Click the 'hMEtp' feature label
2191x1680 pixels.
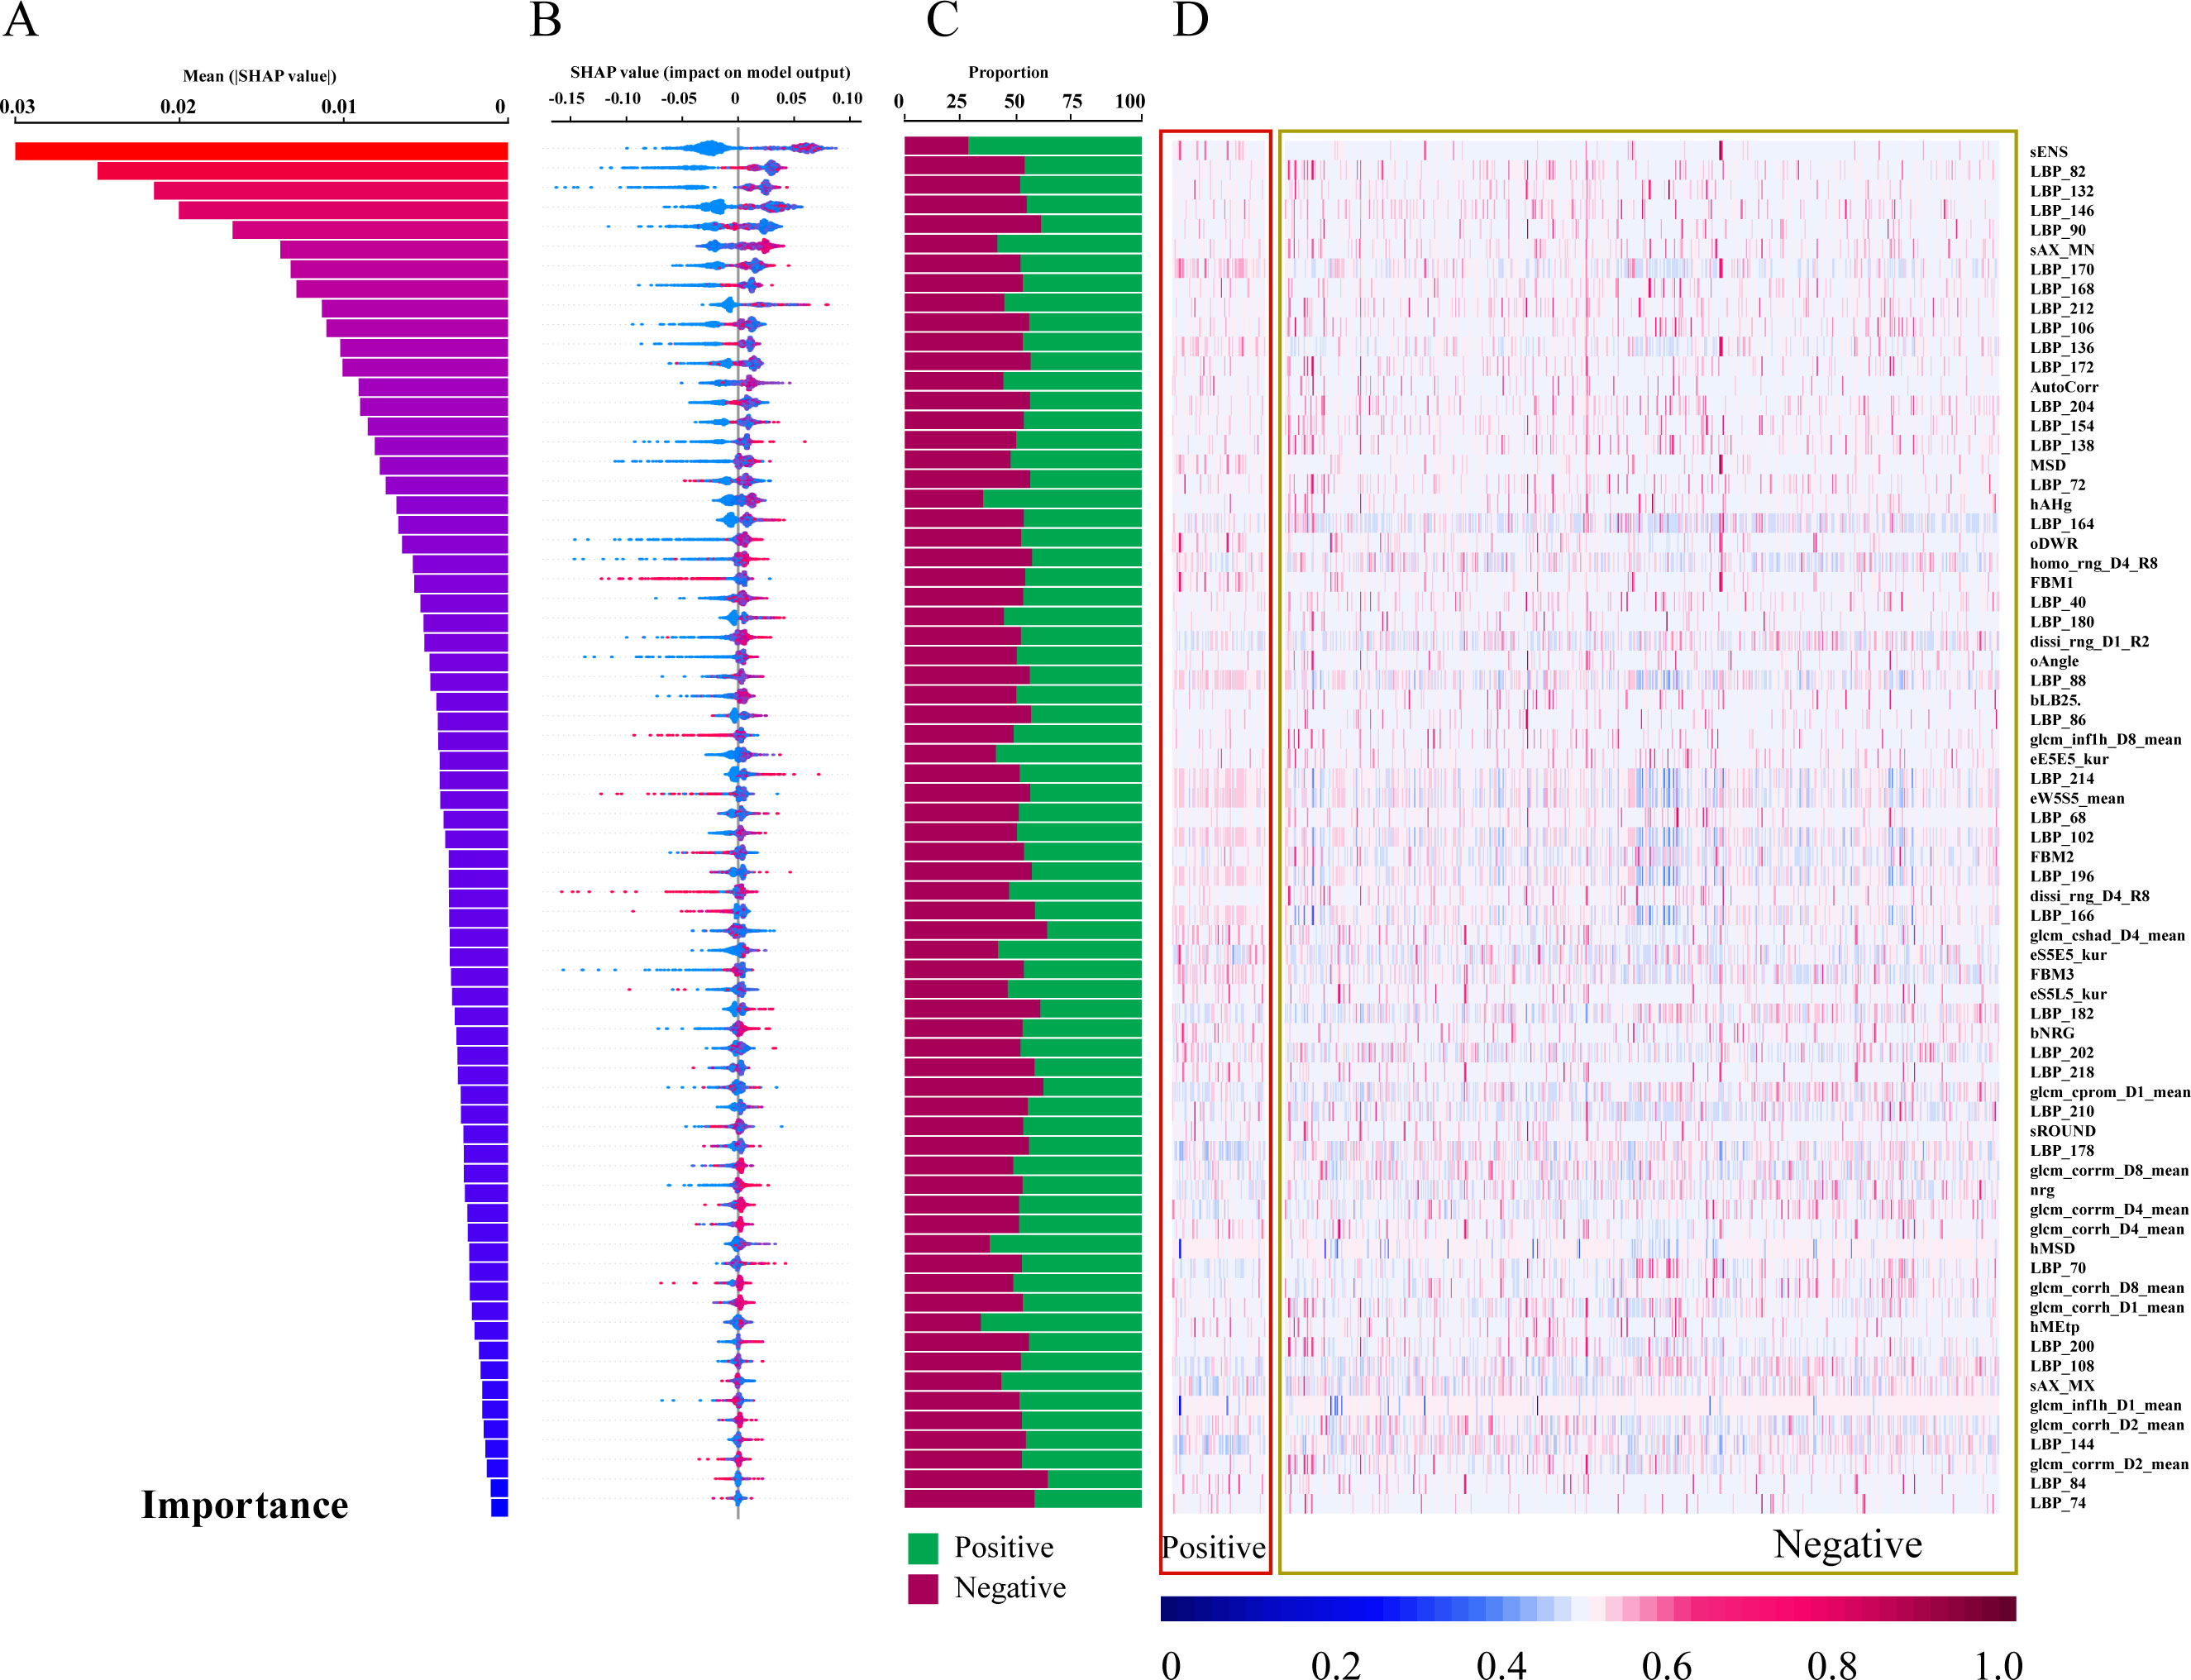2054,1327
